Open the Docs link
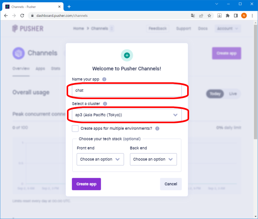 203,28
